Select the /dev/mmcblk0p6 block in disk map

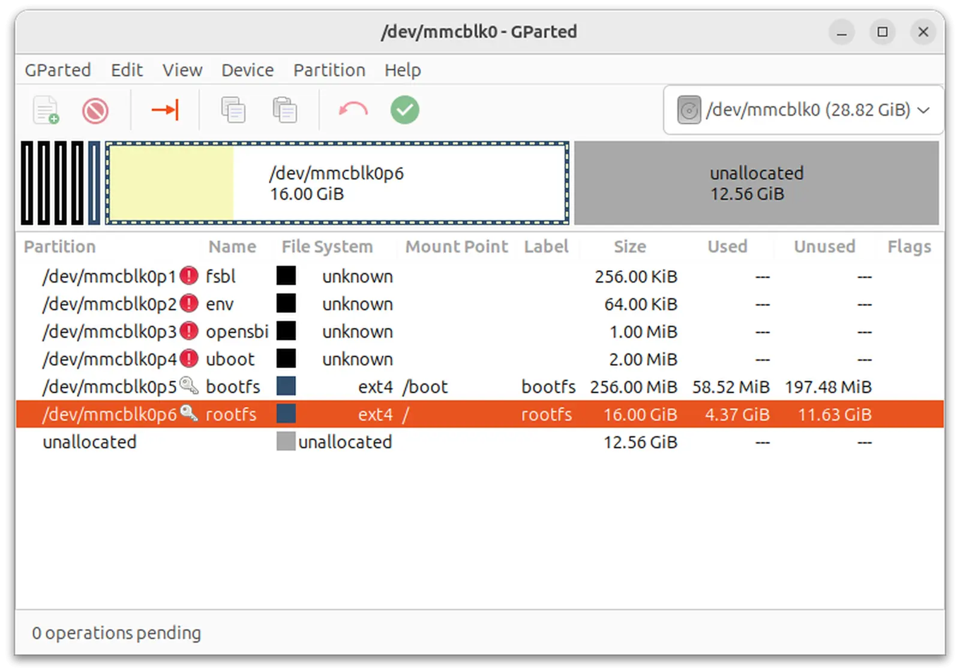pyautogui.click(x=337, y=183)
